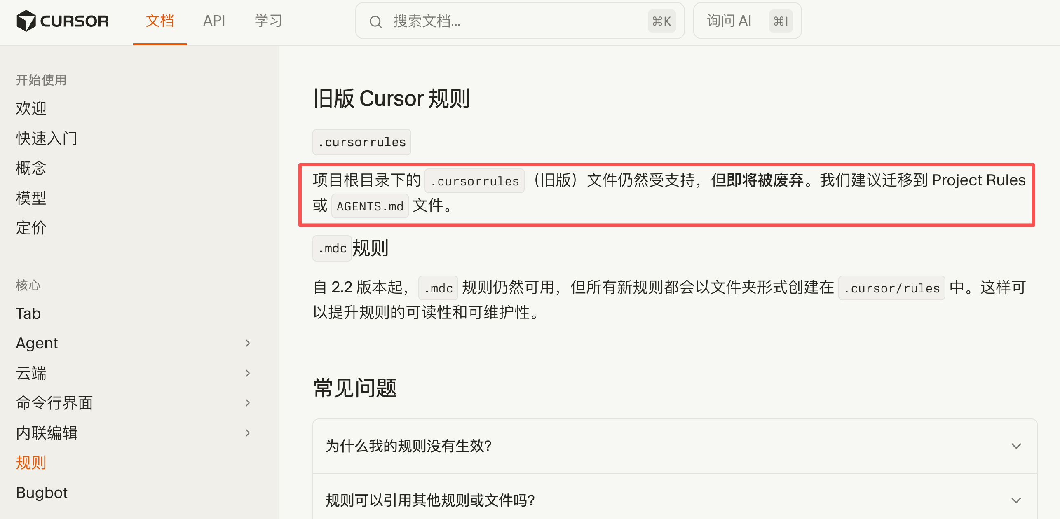
Task: Click the ⌘K shortcut badge
Action: (x=661, y=21)
